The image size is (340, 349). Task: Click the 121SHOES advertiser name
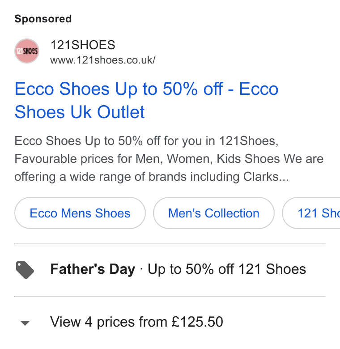(83, 45)
